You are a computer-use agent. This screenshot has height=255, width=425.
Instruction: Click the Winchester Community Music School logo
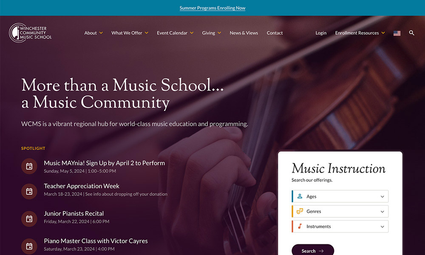coord(30,33)
